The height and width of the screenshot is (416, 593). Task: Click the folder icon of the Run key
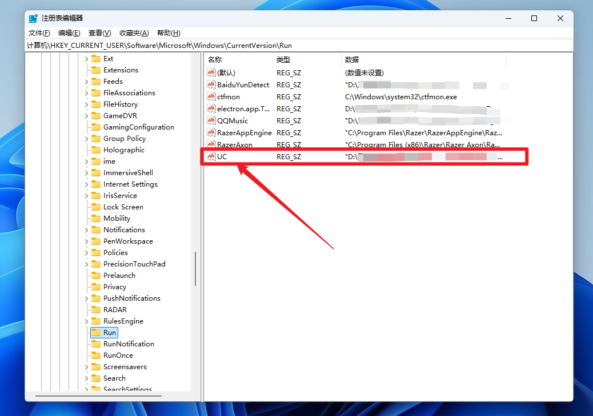[96, 333]
